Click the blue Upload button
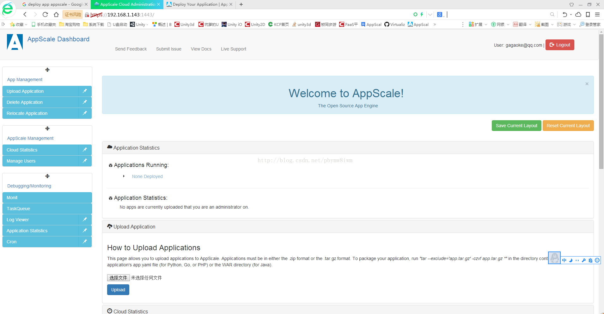 pyautogui.click(x=118, y=290)
